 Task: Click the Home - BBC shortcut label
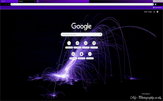click(x=77, y=47)
